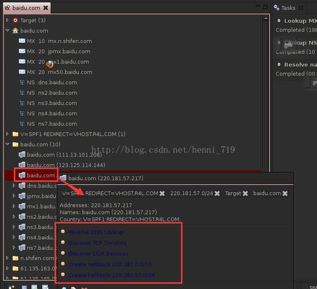Click the NS ns2.baidu.com record icon

pyautogui.click(x=22, y=93)
